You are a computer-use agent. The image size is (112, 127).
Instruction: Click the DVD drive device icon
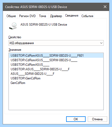click(13, 26)
